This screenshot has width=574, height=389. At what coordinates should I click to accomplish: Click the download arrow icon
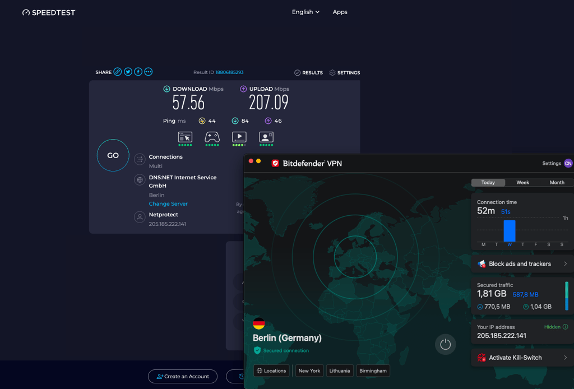click(166, 89)
